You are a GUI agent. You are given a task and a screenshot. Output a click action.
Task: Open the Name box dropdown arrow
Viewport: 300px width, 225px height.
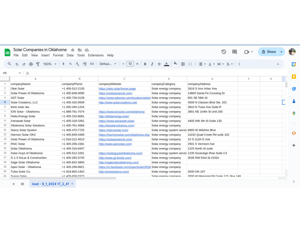click(x=20, y=73)
